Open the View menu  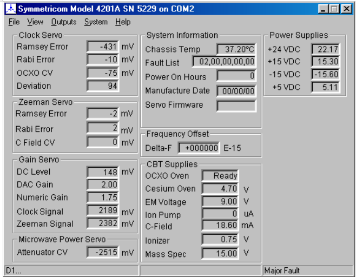click(35, 22)
